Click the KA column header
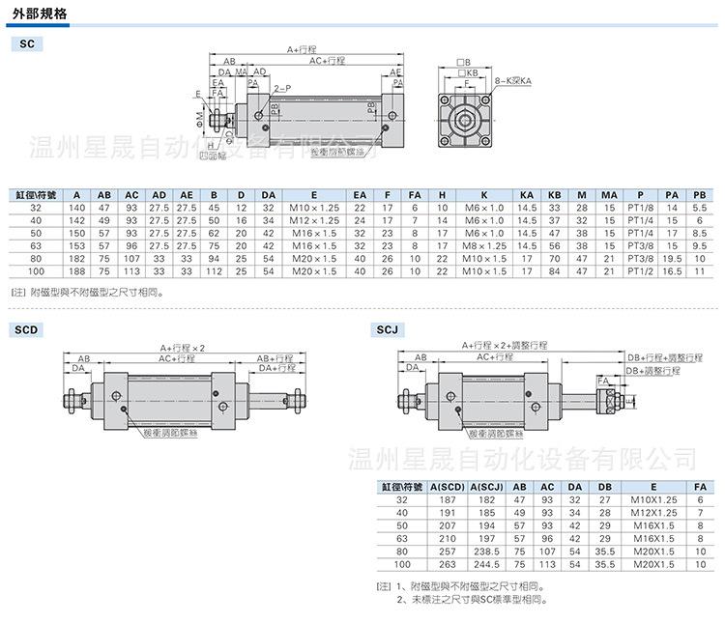 [526, 195]
